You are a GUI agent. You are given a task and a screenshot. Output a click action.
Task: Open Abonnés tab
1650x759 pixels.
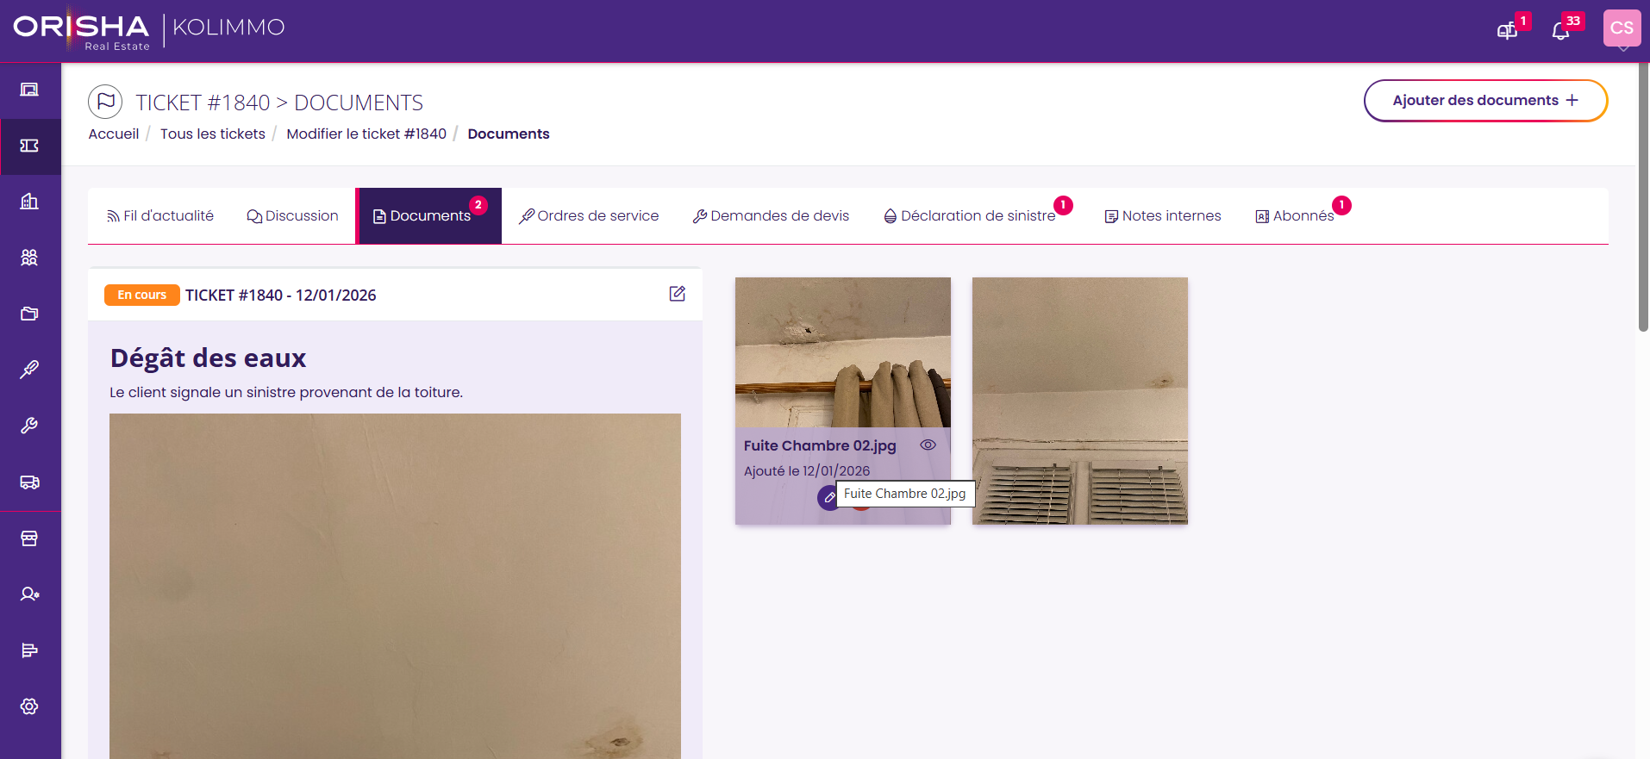tap(1296, 216)
